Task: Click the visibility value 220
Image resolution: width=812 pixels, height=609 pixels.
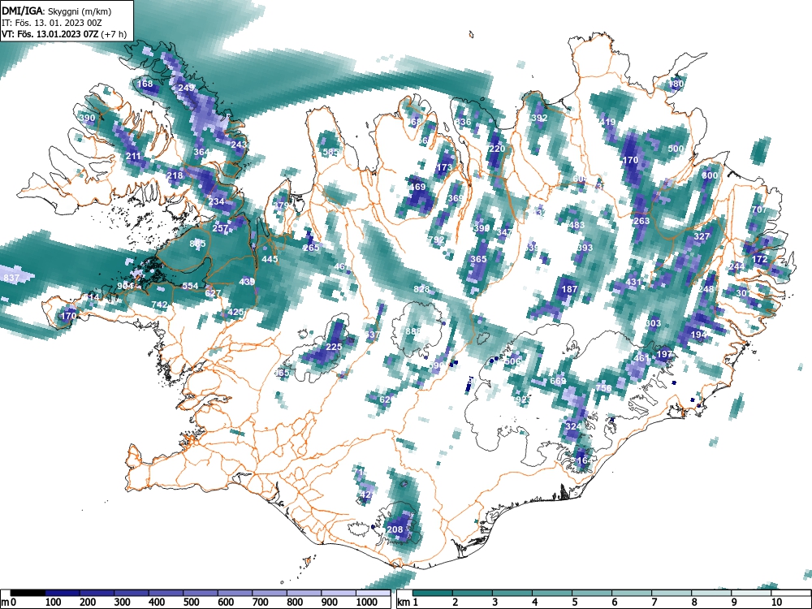Action: tap(497, 149)
